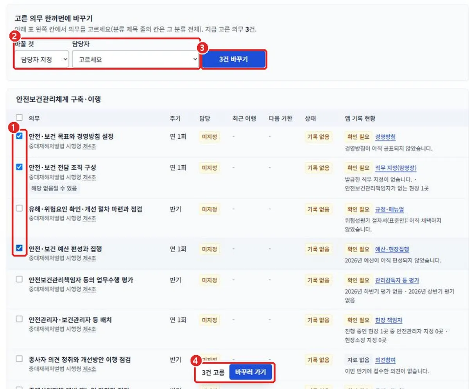Uncheck the 안전·보건 예산 편성과 집행 checkbox
Image resolution: width=469 pixels, height=389 pixels.
click(19, 248)
